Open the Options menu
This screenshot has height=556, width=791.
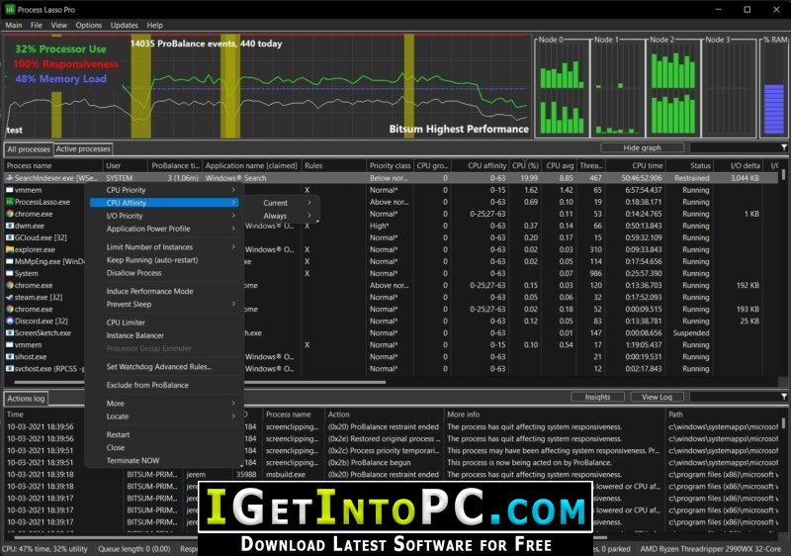[x=88, y=25]
